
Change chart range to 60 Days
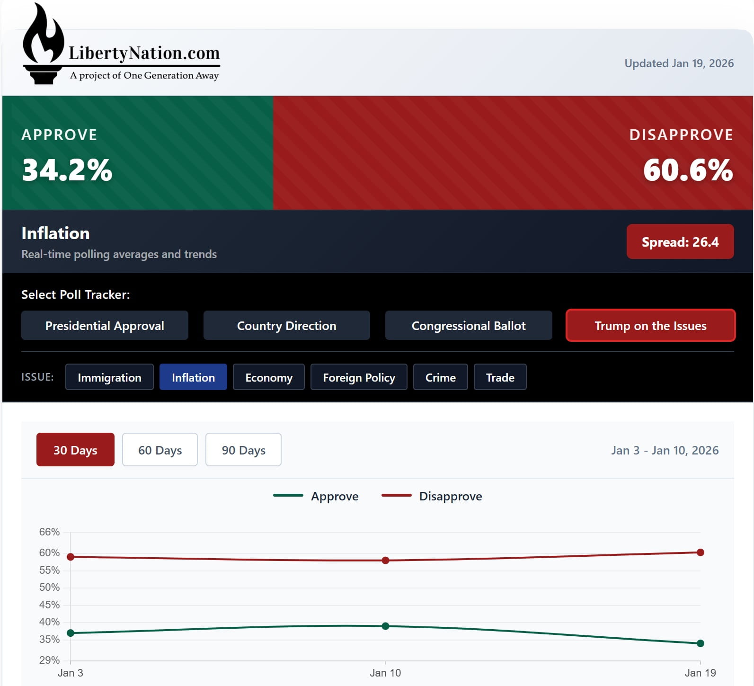coord(160,450)
